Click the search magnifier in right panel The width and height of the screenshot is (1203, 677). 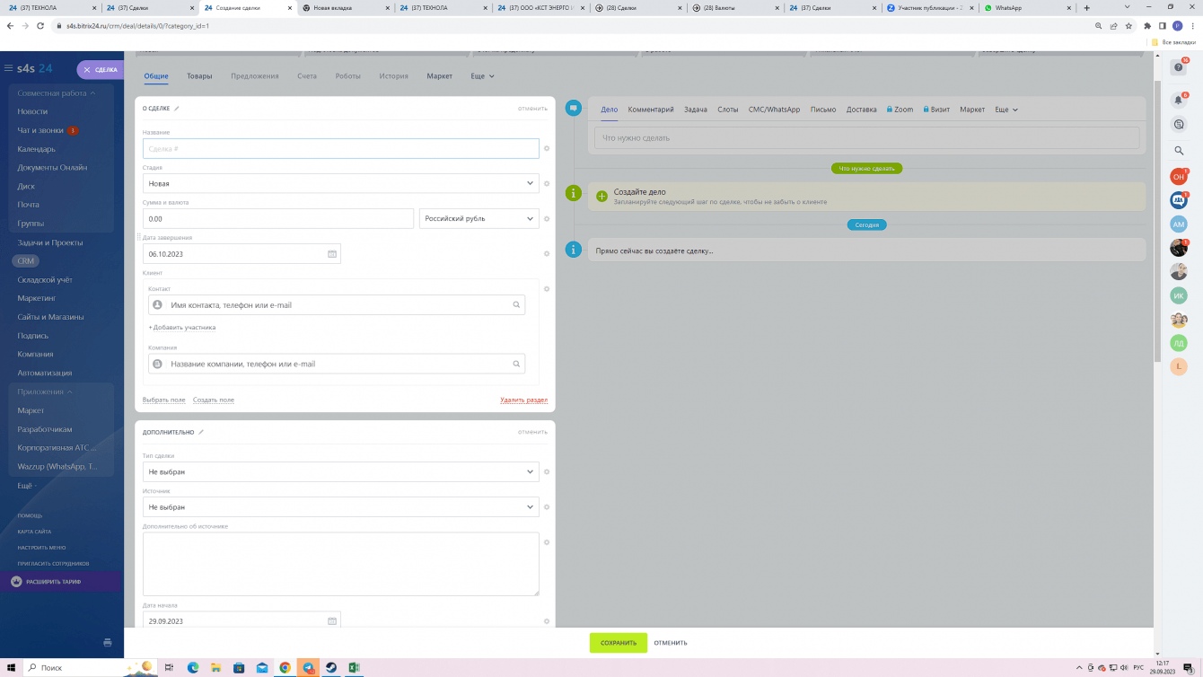coord(1179,151)
